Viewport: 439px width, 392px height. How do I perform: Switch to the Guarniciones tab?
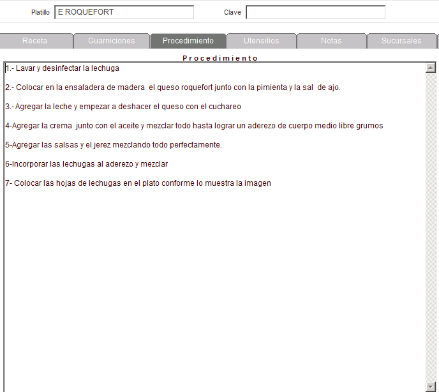[112, 41]
